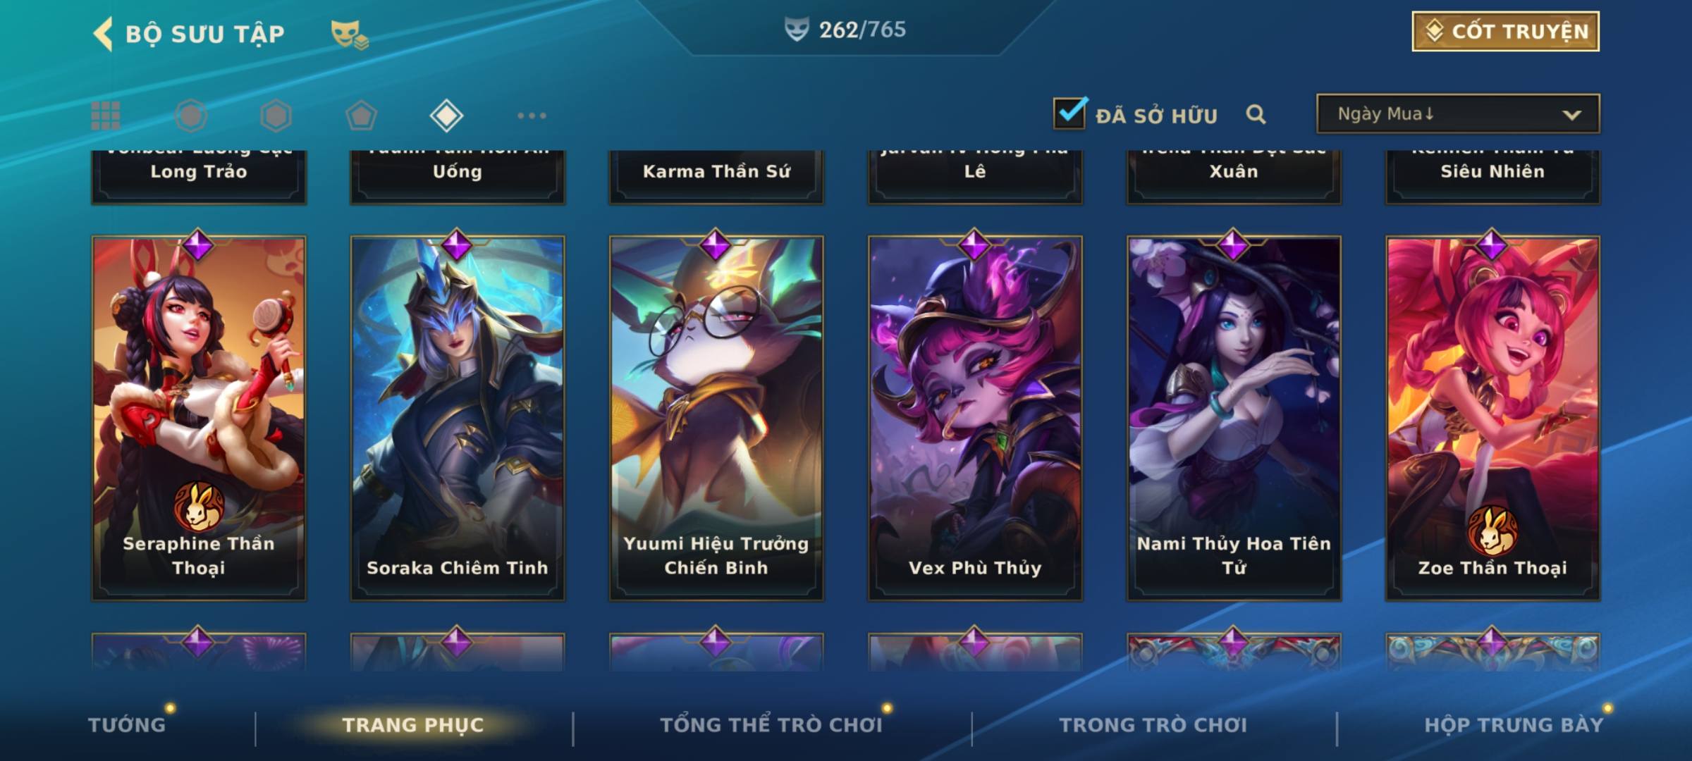
Task: Select the Vex Phù Thủy skin card
Action: pyautogui.click(x=975, y=419)
